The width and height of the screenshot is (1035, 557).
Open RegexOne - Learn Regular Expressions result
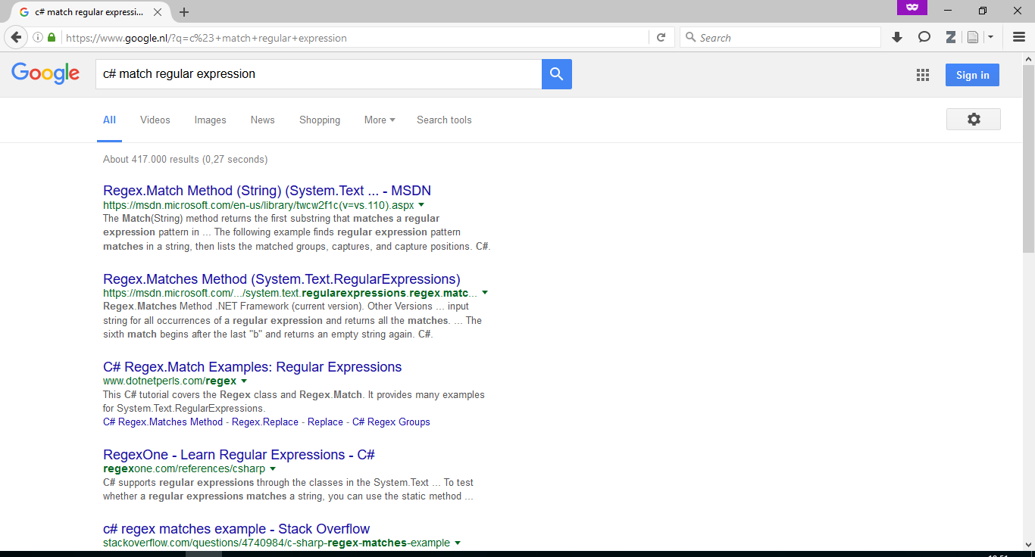[239, 455]
